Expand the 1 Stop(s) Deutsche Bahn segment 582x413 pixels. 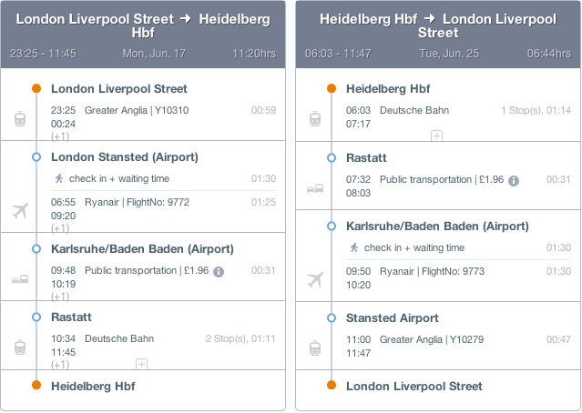click(436, 136)
